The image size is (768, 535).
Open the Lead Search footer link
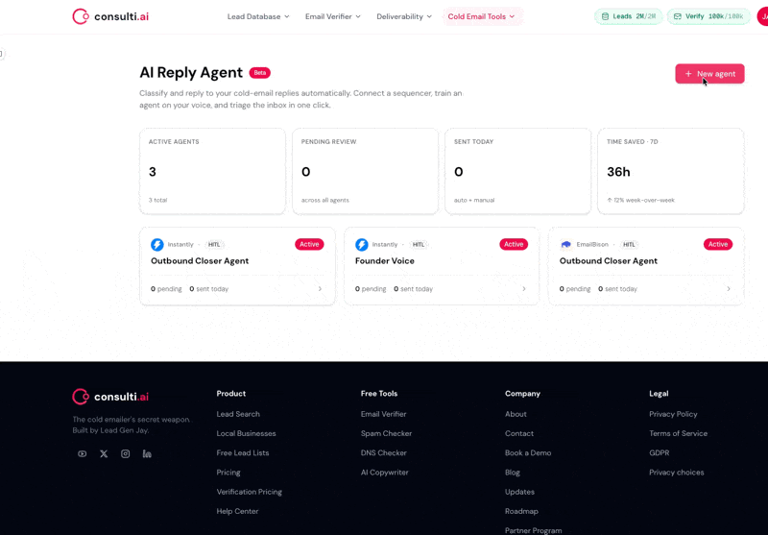238,414
